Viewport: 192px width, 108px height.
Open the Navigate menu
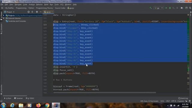coord(18,4)
